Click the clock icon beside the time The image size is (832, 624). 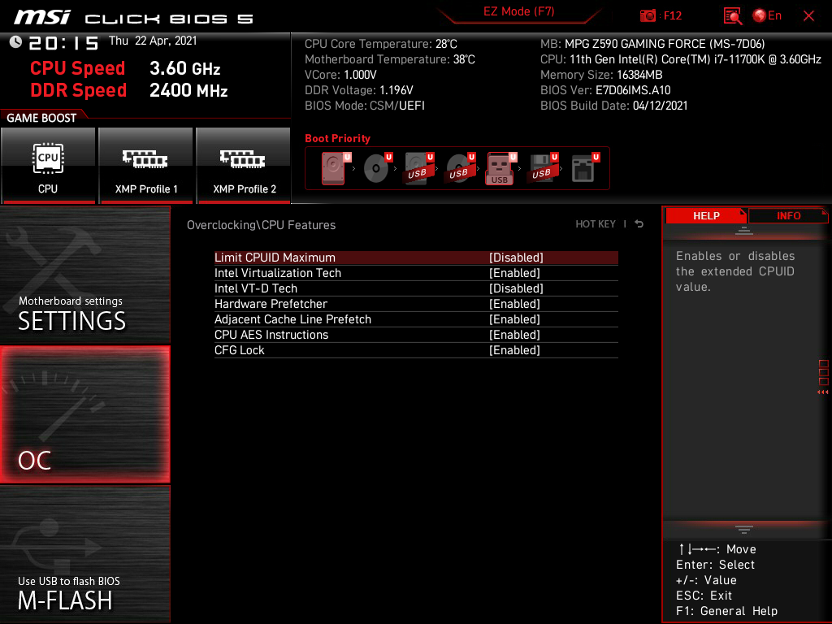tap(15, 42)
